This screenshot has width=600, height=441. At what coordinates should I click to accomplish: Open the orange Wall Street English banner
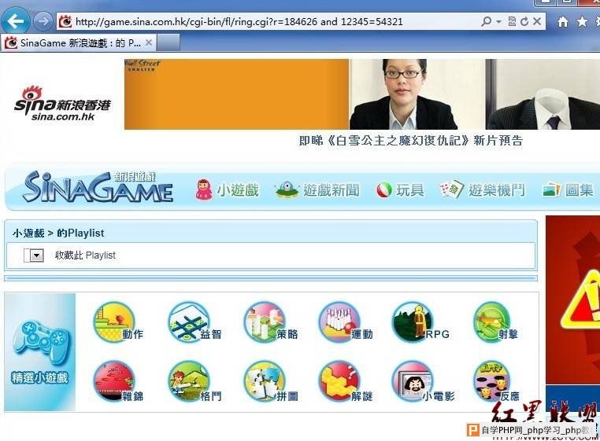(x=236, y=94)
